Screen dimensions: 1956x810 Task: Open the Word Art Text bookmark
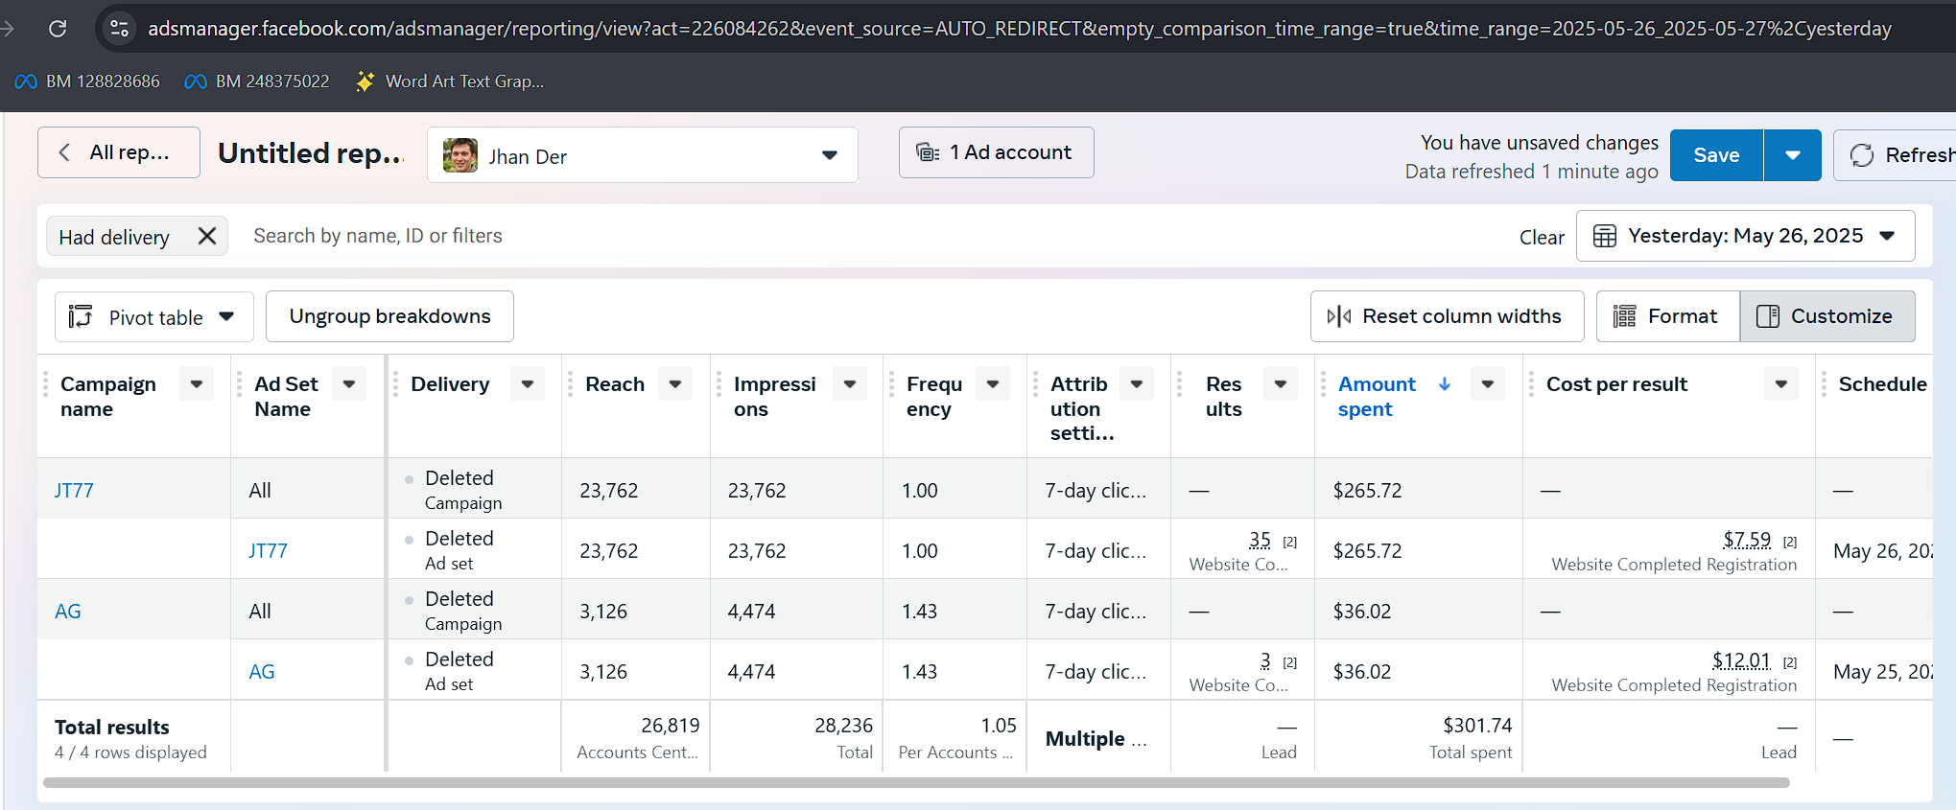click(x=450, y=81)
